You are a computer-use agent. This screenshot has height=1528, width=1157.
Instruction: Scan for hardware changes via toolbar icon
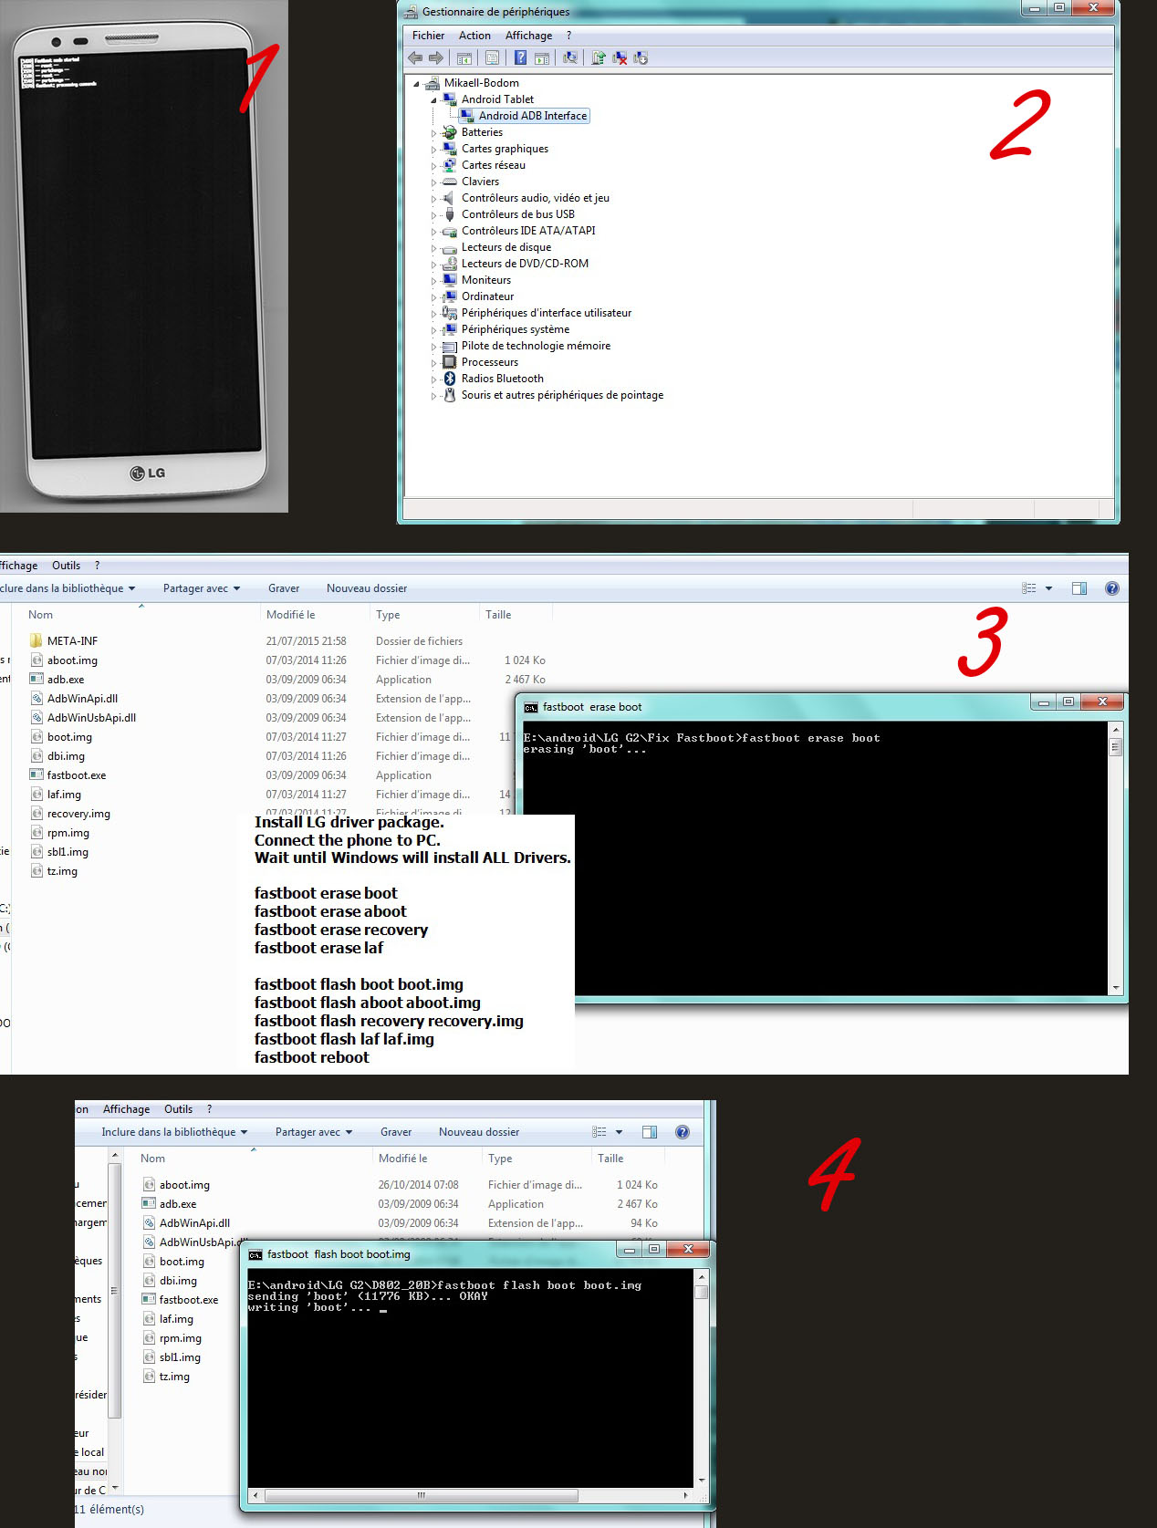[570, 58]
